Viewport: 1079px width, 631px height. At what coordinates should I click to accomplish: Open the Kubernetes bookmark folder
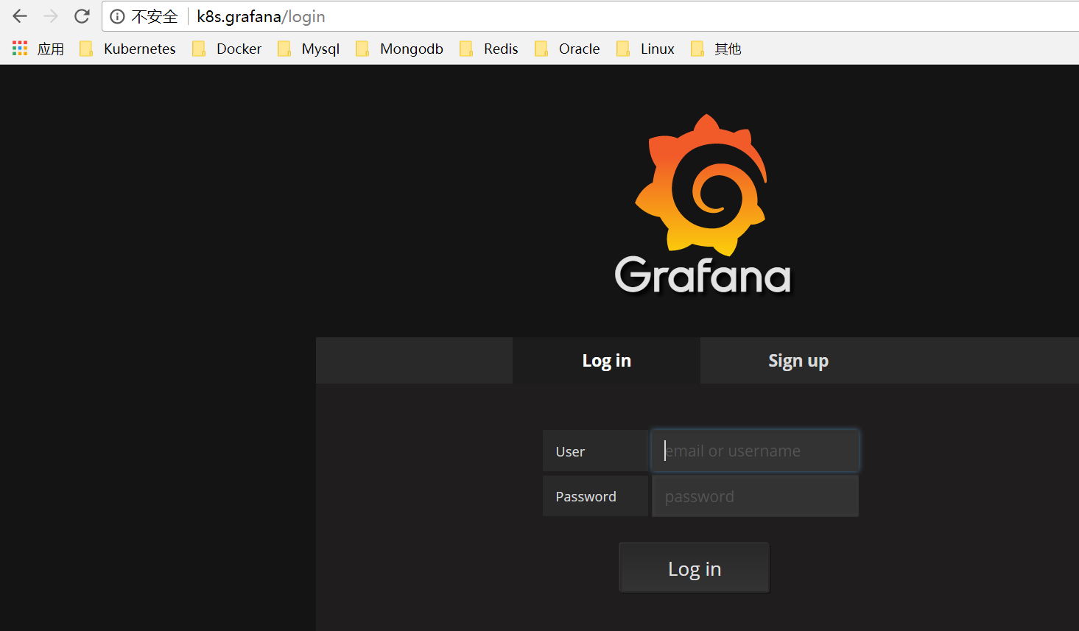pos(128,49)
